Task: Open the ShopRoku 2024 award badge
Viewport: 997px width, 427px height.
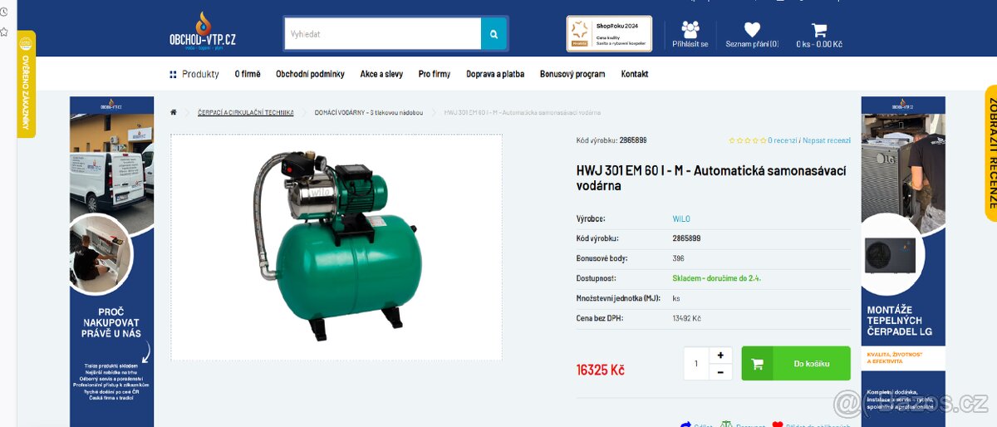Action: tap(609, 34)
